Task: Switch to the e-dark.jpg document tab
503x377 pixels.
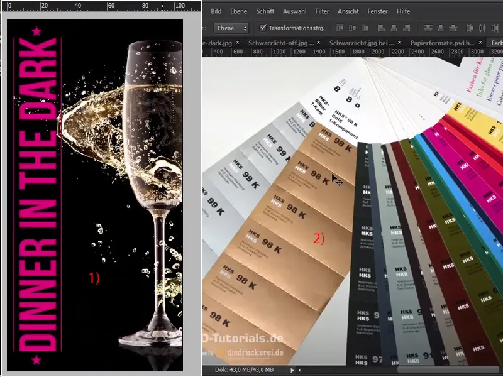Action: click(x=218, y=43)
